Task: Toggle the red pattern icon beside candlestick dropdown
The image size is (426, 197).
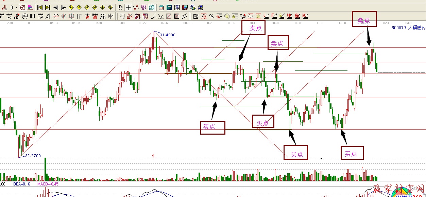Action: 22,7
